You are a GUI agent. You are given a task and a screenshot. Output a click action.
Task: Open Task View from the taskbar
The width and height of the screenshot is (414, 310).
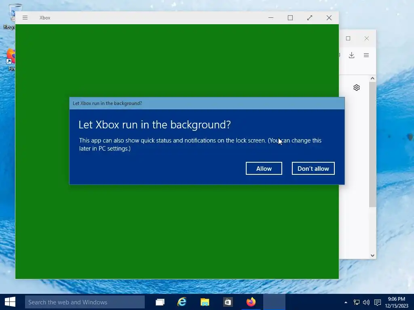pos(160,302)
